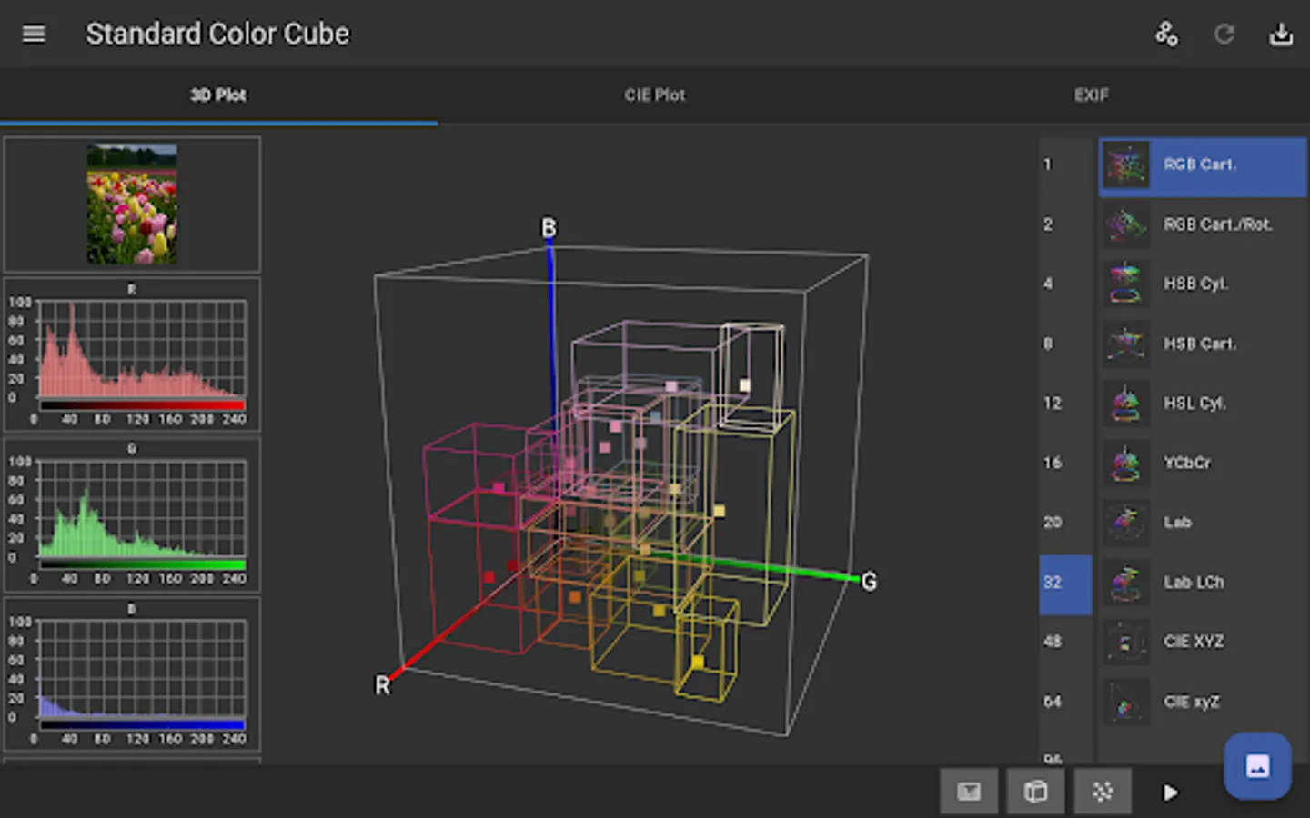Open the hamburger navigation menu

(x=34, y=34)
